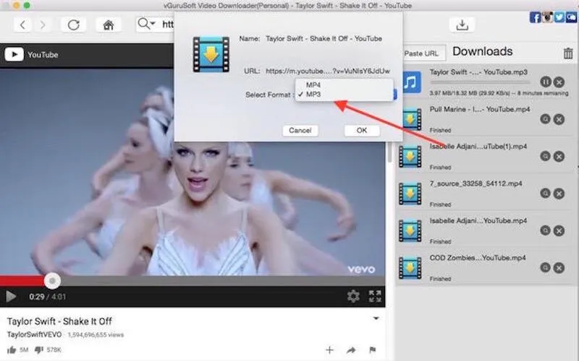Move the video progress scrubber handle
The height and width of the screenshot is (361, 579).
pos(52,281)
